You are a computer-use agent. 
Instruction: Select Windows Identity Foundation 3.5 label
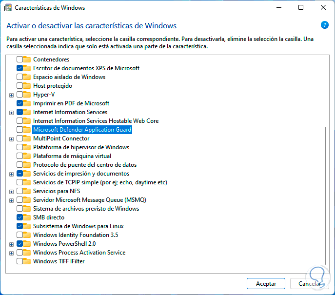(76, 235)
